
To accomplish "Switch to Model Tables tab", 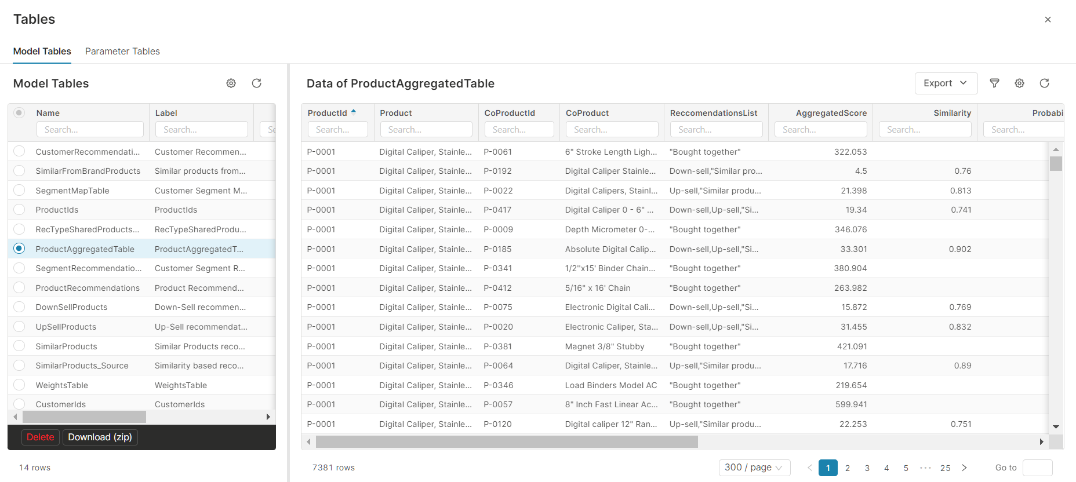I will pyautogui.click(x=42, y=51).
